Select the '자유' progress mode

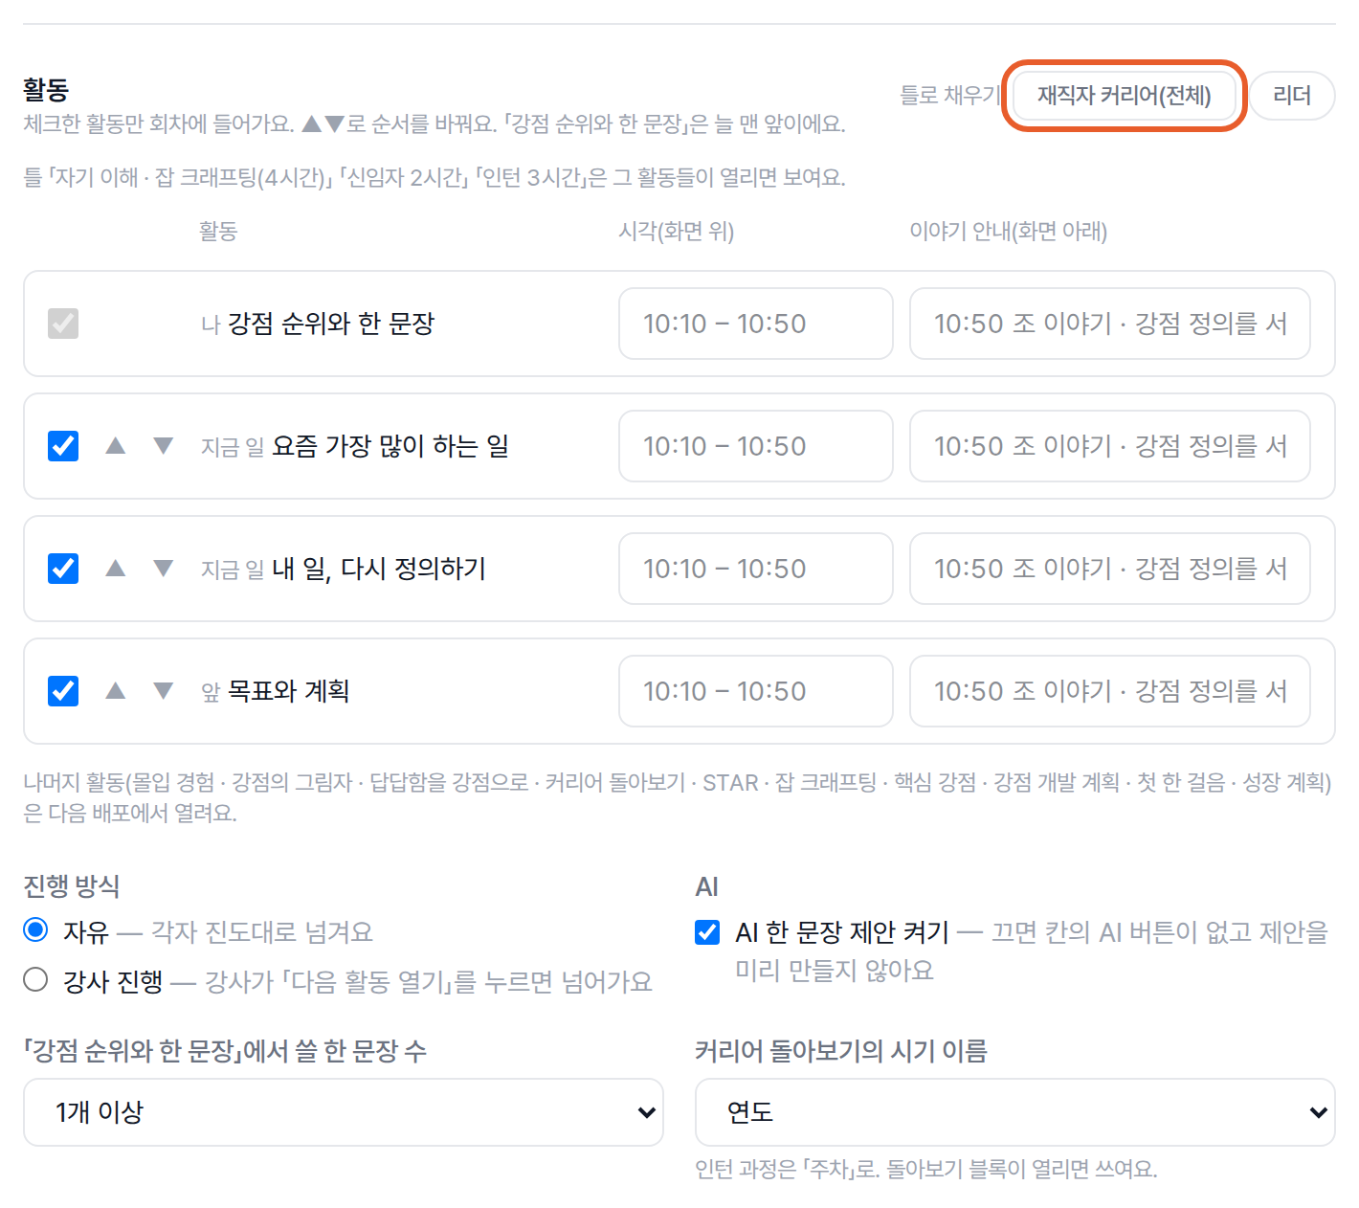click(x=35, y=930)
